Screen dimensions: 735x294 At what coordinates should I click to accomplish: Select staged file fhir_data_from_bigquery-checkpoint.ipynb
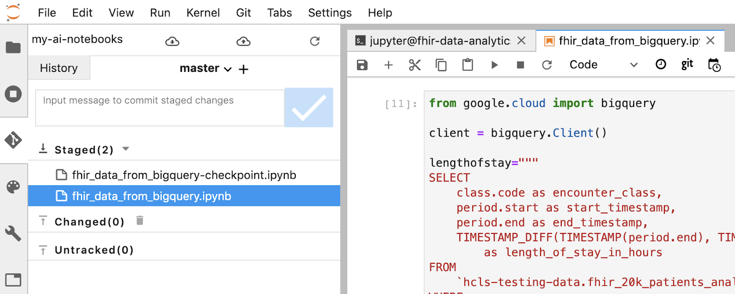point(184,175)
